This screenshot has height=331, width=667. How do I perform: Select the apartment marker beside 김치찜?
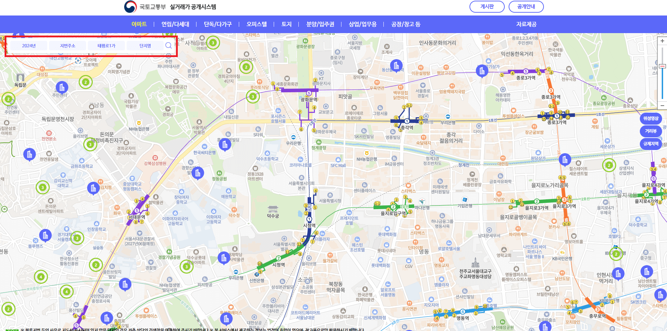tap(93, 188)
